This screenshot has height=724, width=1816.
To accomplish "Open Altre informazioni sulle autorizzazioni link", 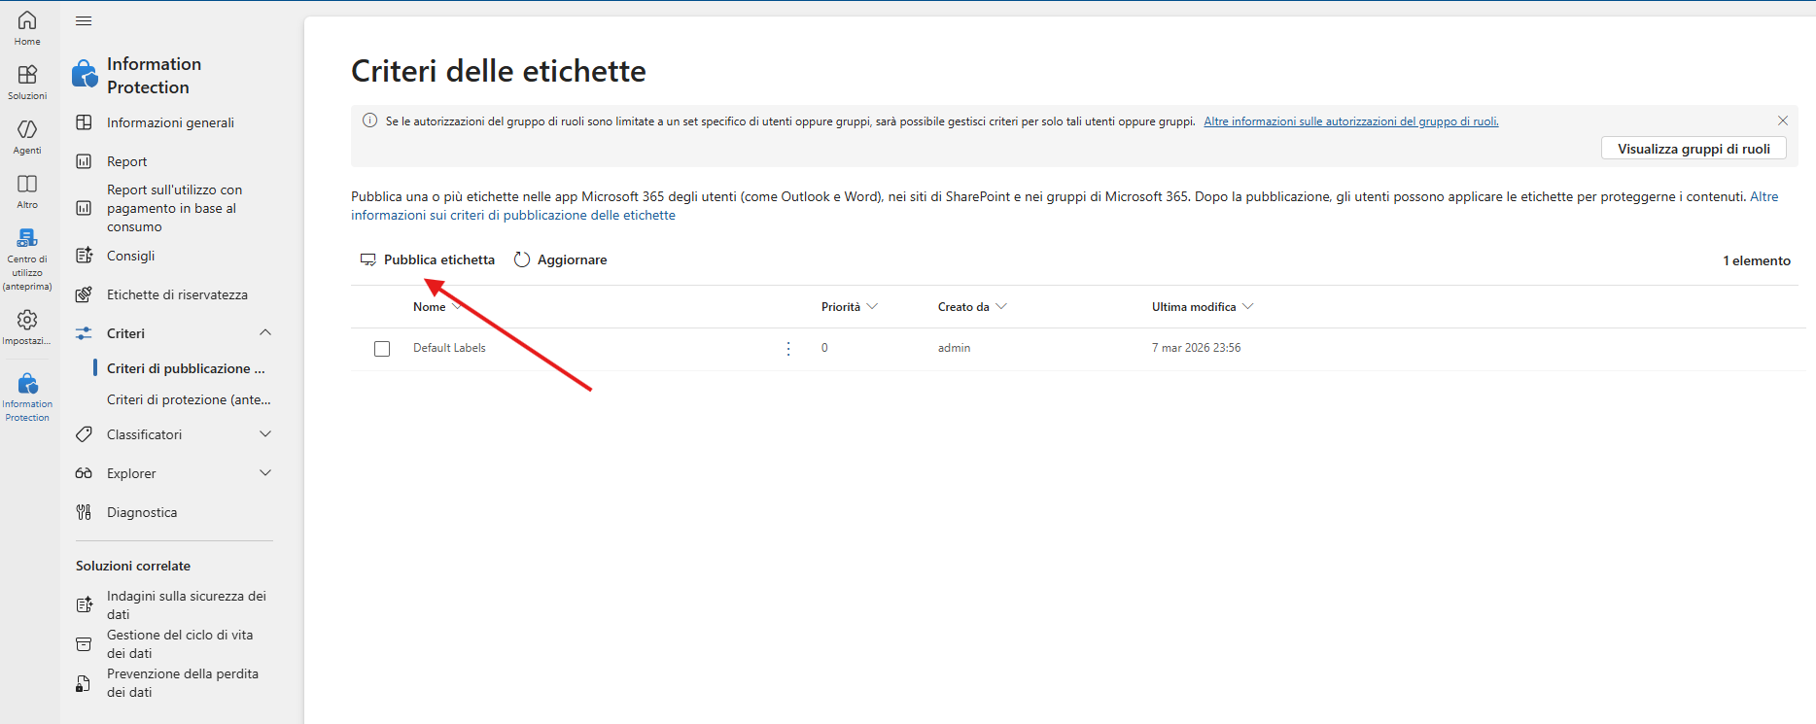I will pyautogui.click(x=1351, y=121).
